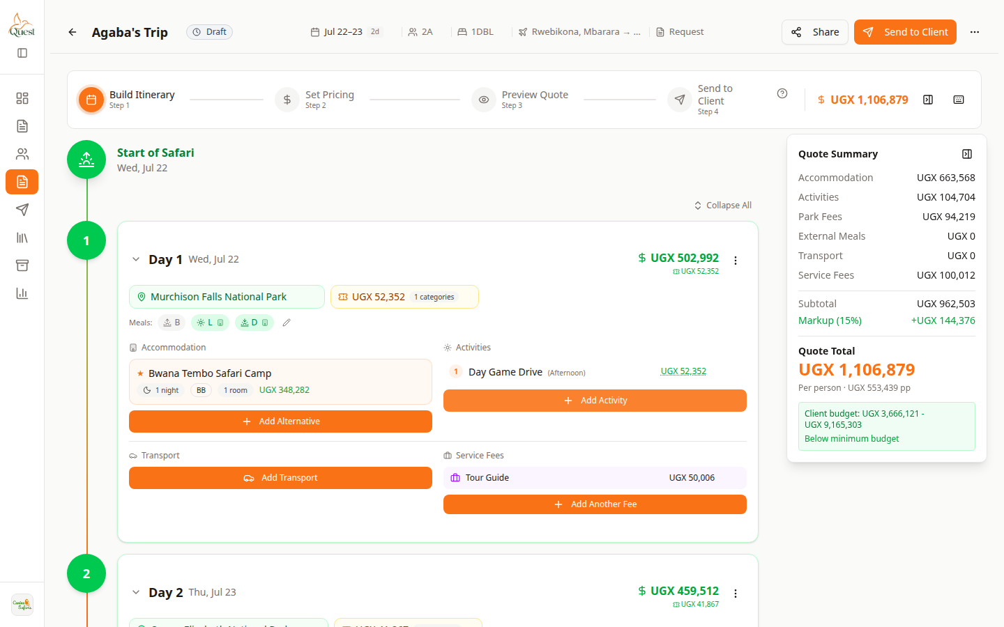1004x627 pixels.
Task: Click the Add Another Fee button
Action: click(595, 504)
